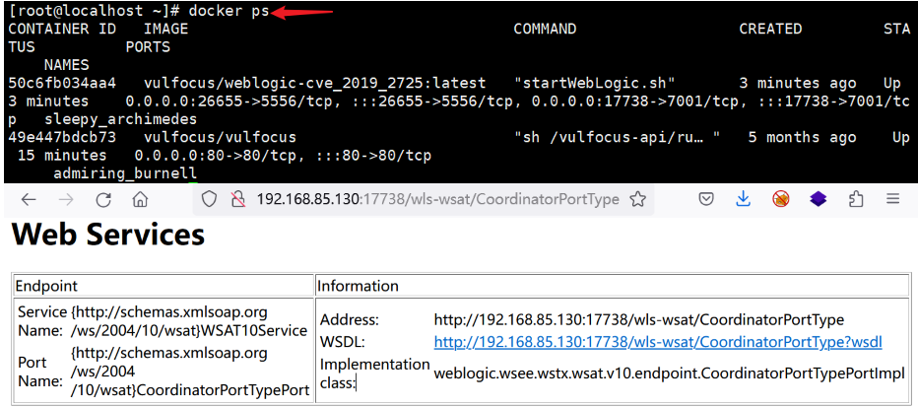This screenshot has height=407, width=918.
Task: Open the downloads arrow icon
Action: pyautogui.click(x=743, y=200)
